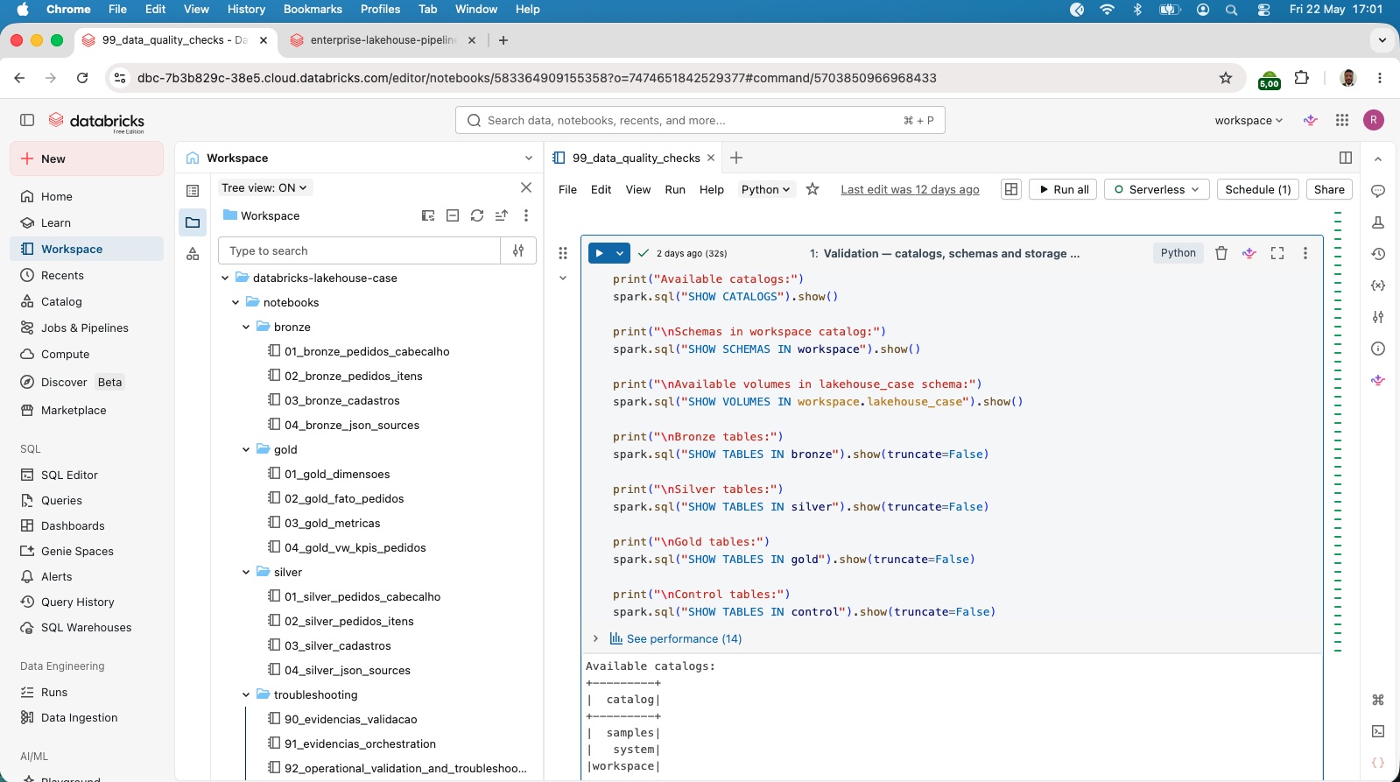Click the Share button
This screenshot has width=1400, height=782.
[x=1329, y=189]
